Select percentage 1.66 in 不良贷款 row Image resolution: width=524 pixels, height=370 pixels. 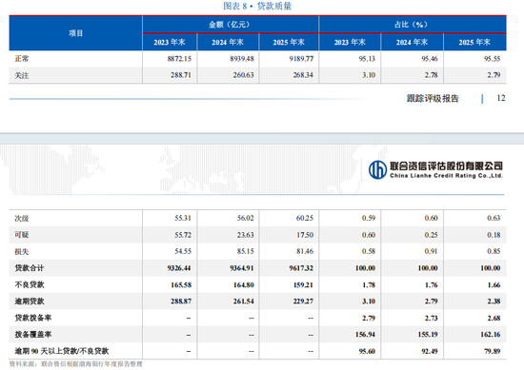point(494,285)
